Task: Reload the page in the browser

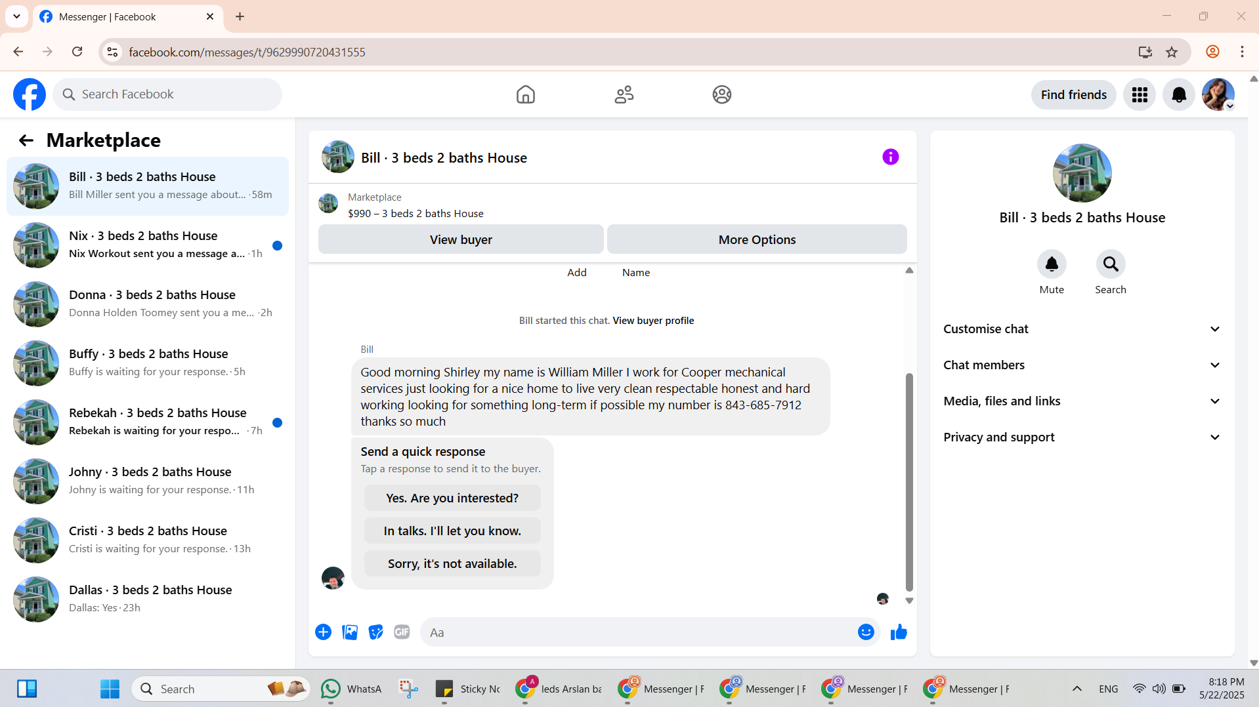Action: [77, 52]
